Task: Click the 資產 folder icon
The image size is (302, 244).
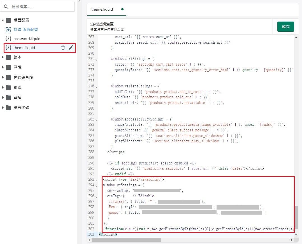Action: [8, 97]
